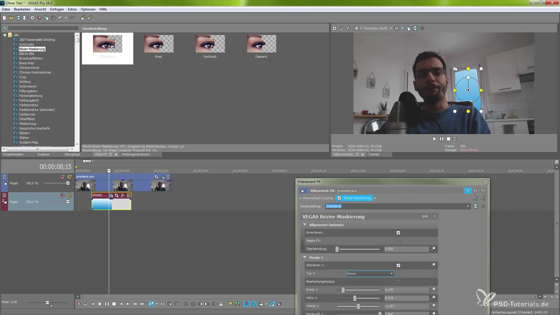
Task: Select Chroma-Keyer in the FX list
Action: 29,68
